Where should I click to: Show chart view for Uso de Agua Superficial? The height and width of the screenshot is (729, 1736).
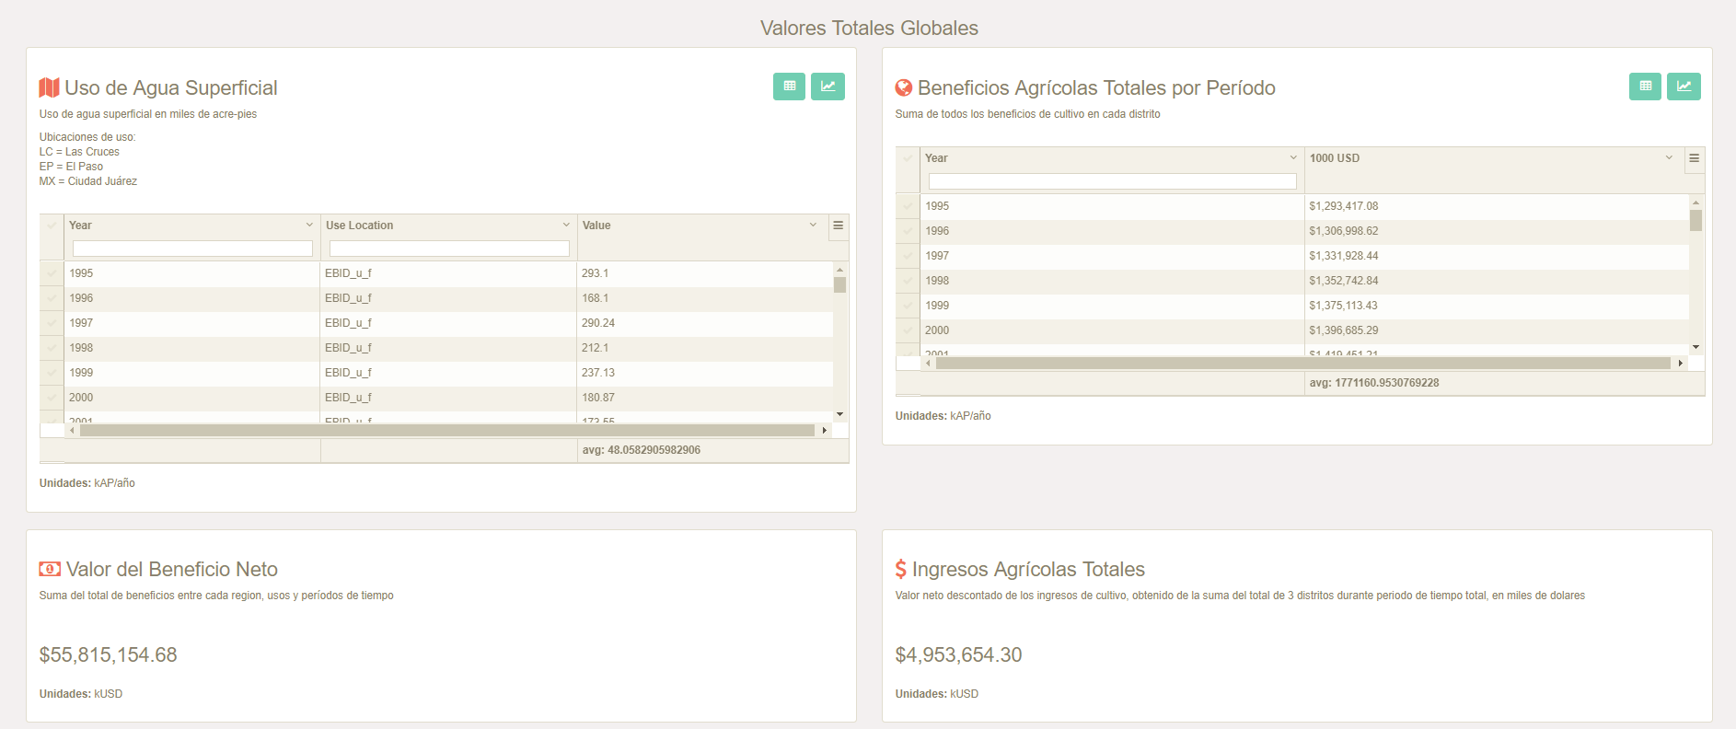coord(827,87)
